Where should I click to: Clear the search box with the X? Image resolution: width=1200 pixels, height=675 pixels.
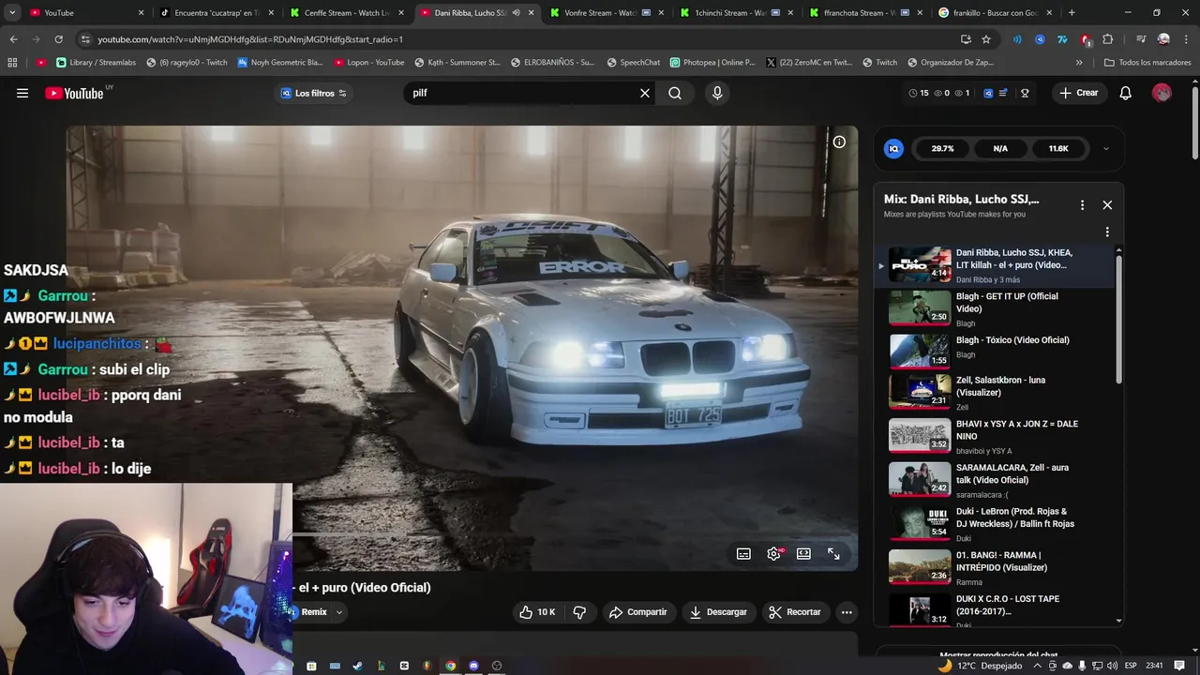coord(645,93)
